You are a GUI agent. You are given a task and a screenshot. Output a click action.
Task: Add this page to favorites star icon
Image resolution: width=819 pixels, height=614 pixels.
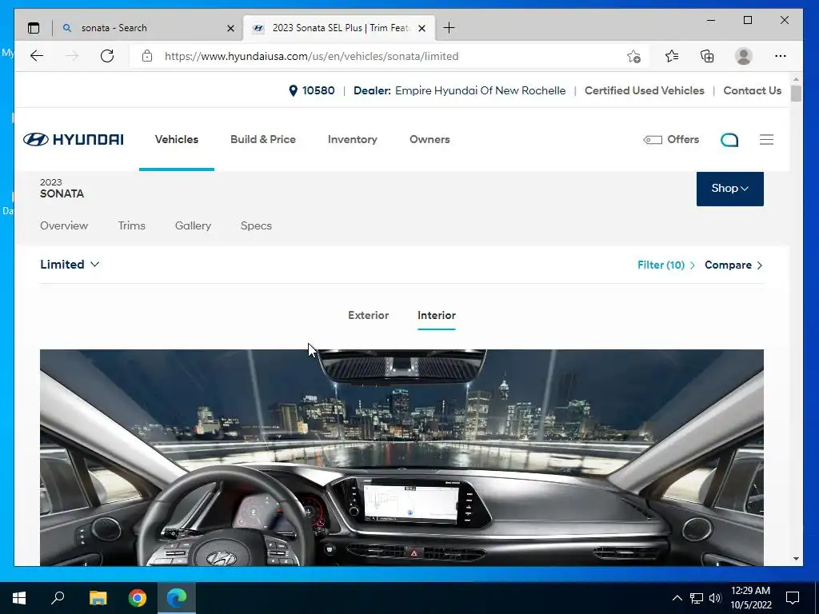pyautogui.click(x=633, y=56)
